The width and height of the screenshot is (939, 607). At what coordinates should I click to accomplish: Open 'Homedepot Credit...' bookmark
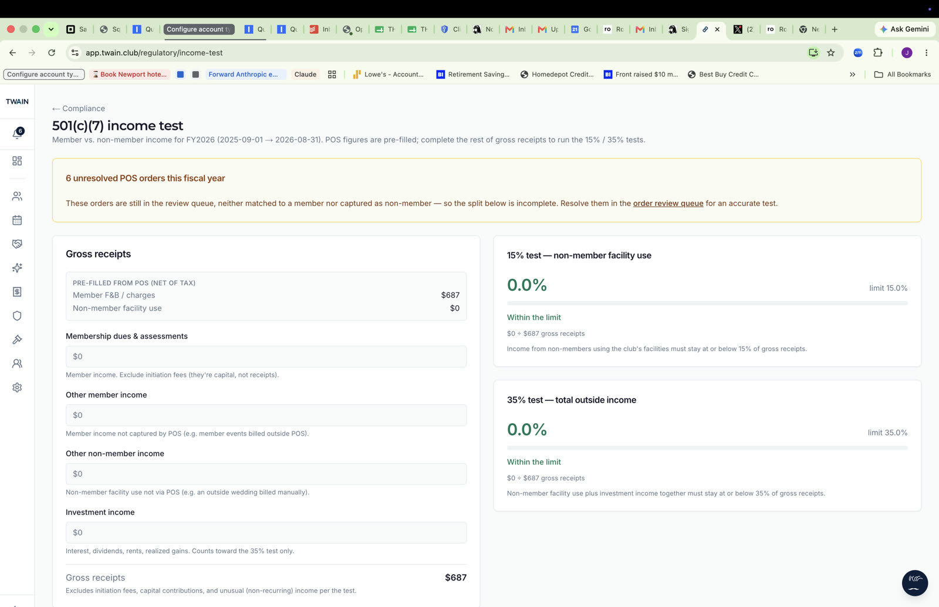(557, 75)
